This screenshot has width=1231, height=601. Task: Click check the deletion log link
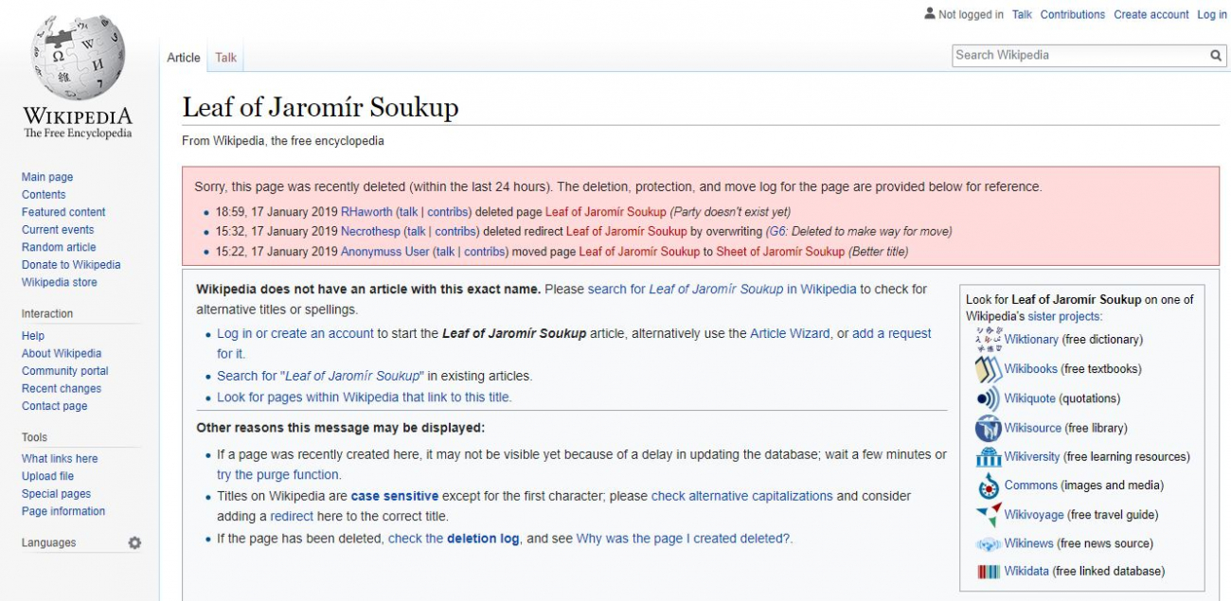coord(454,539)
